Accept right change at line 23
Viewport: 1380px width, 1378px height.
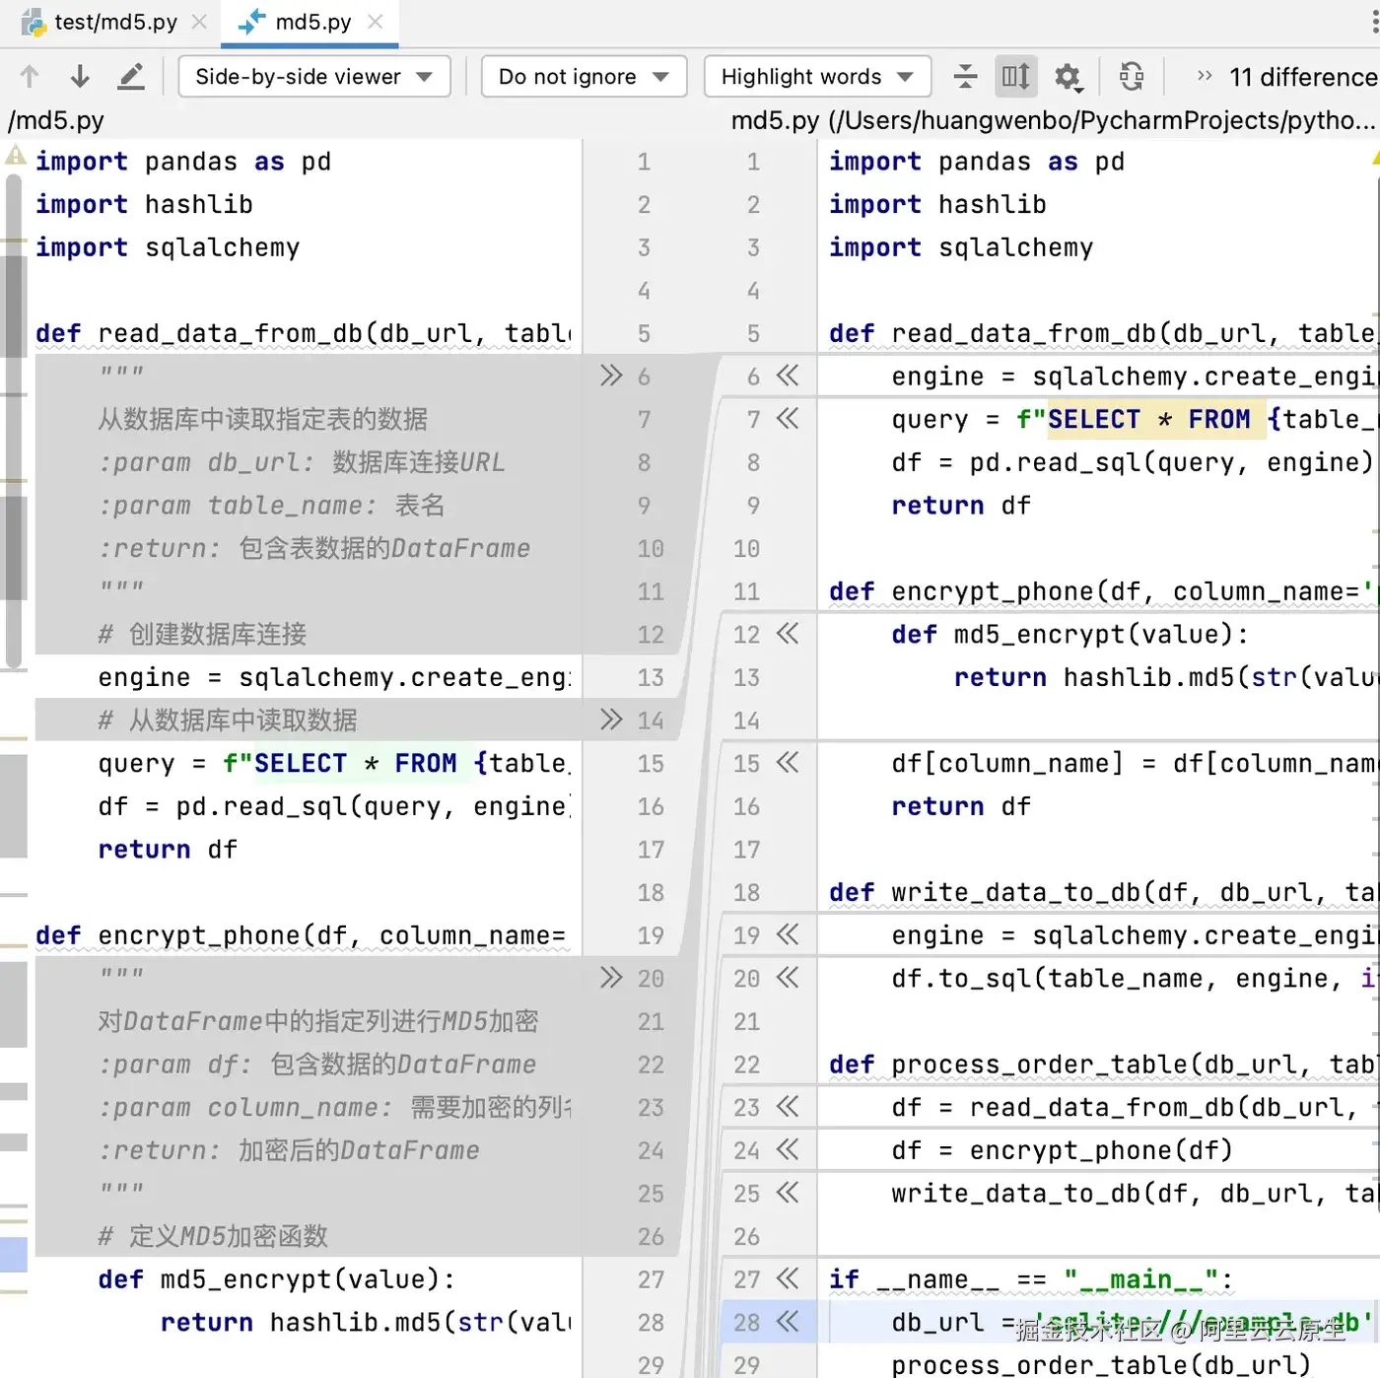(x=788, y=1107)
